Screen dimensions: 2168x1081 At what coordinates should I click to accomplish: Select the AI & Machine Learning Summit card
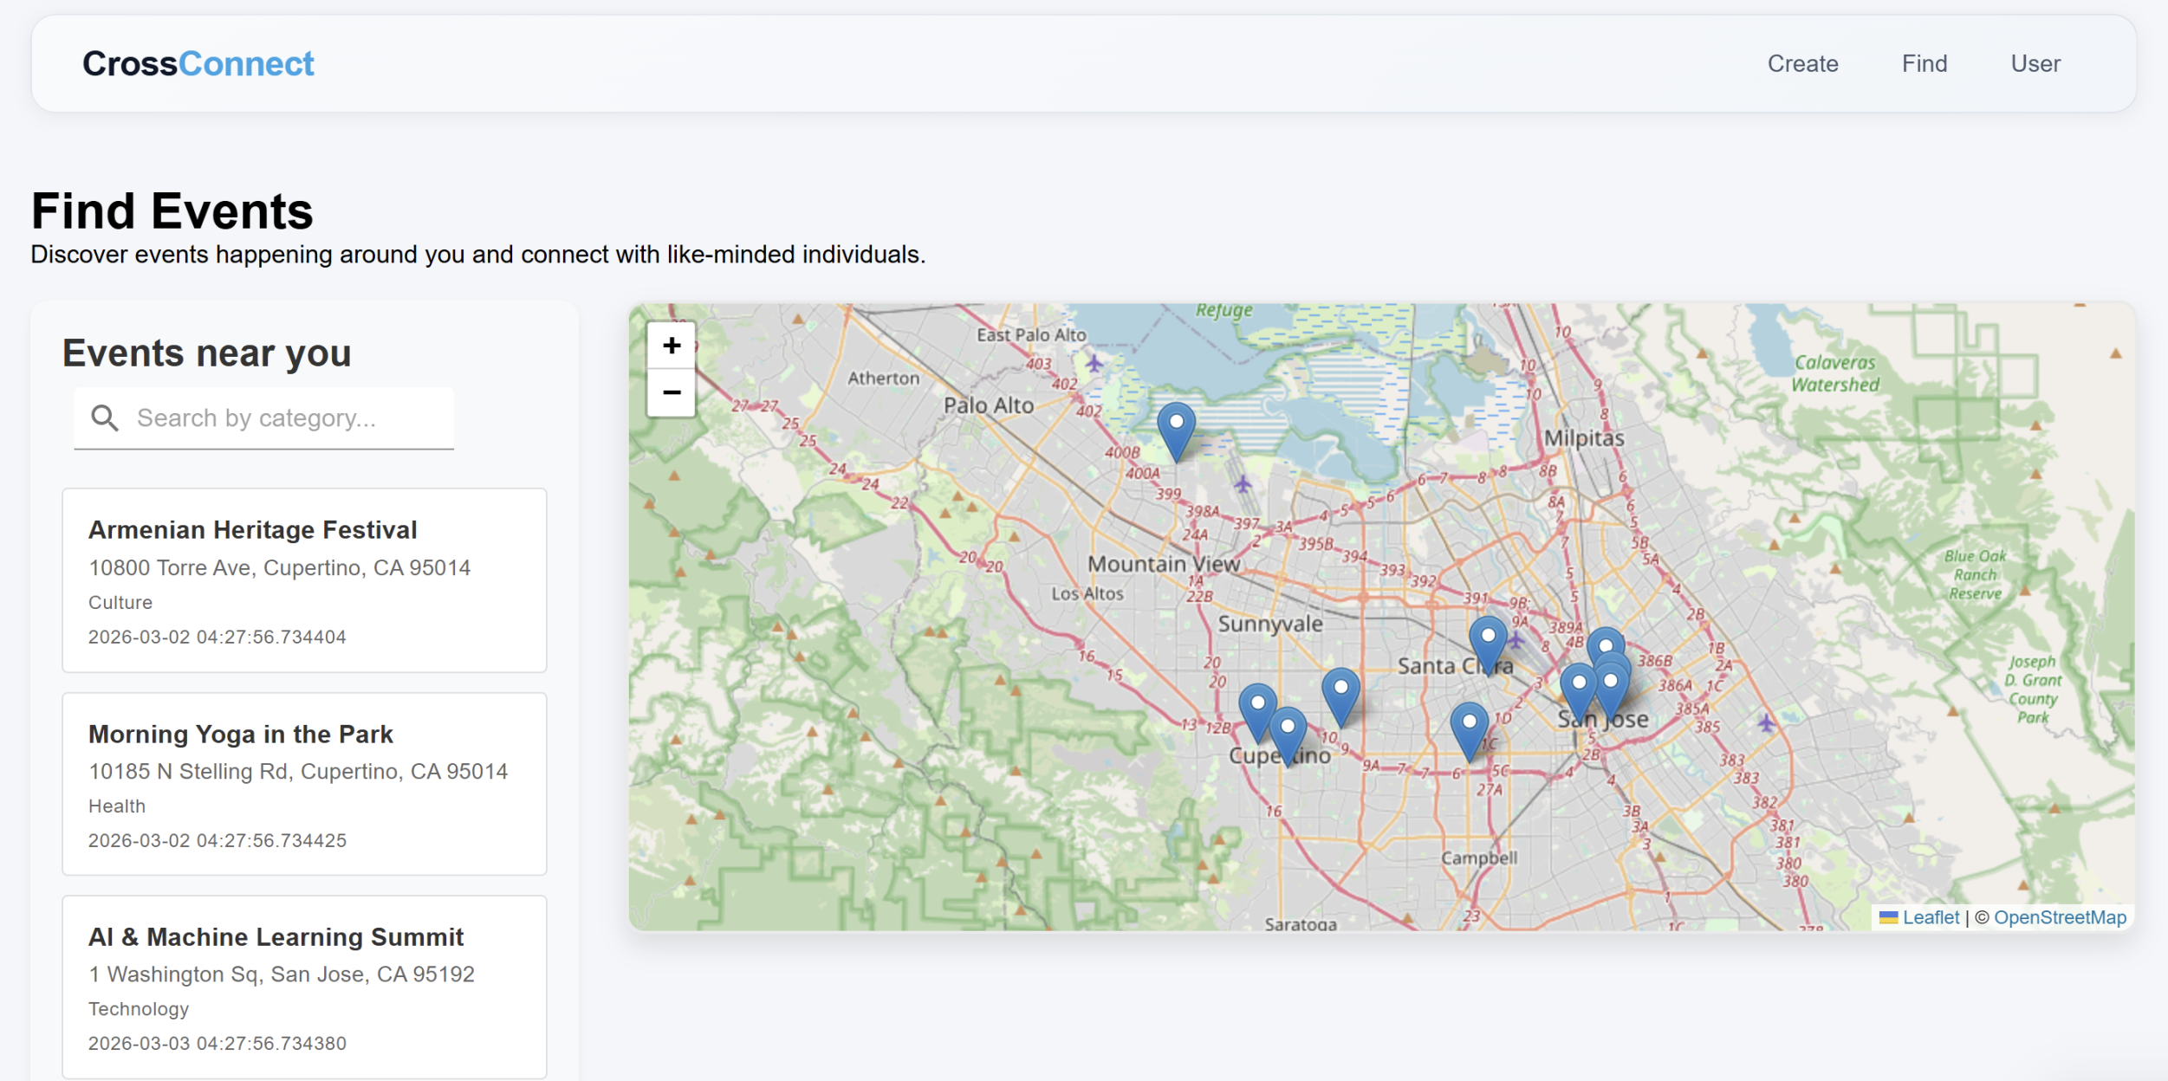click(304, 987)
